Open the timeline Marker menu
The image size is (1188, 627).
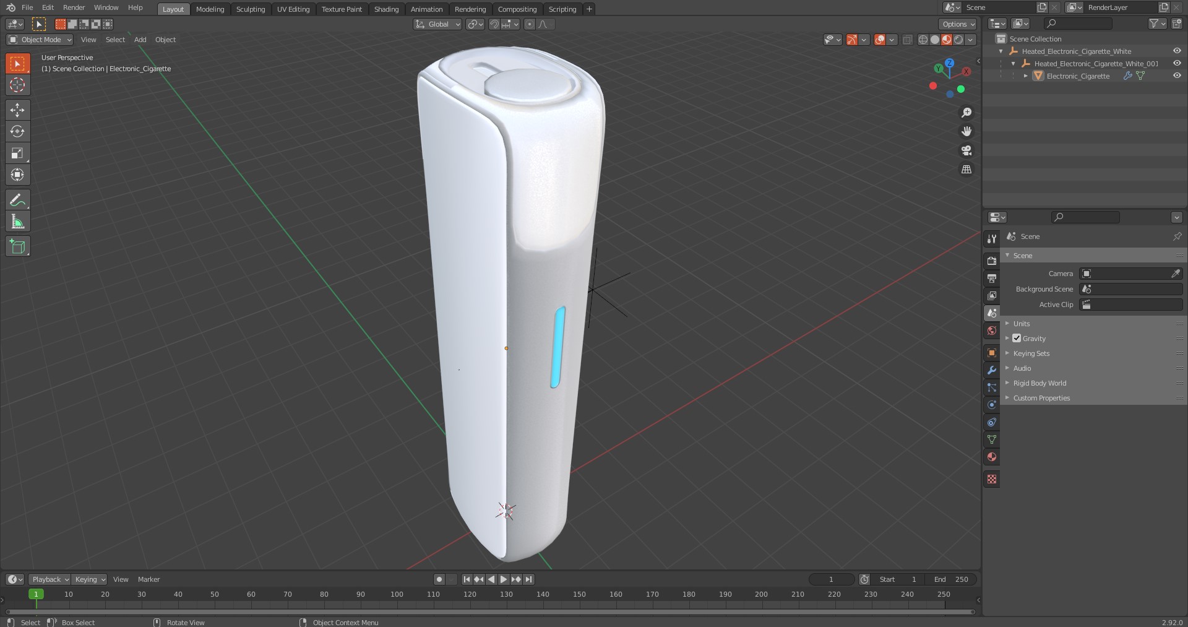pyautogui.click(x=148, y=579)
